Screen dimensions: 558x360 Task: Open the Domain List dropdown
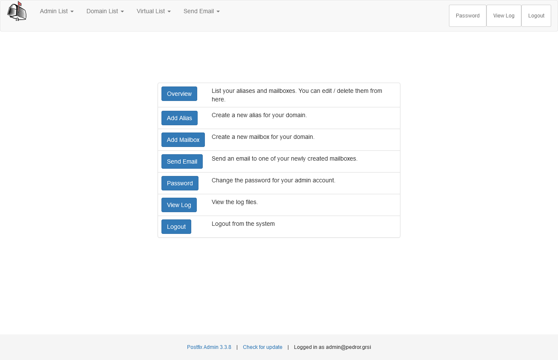click(105, 12)
